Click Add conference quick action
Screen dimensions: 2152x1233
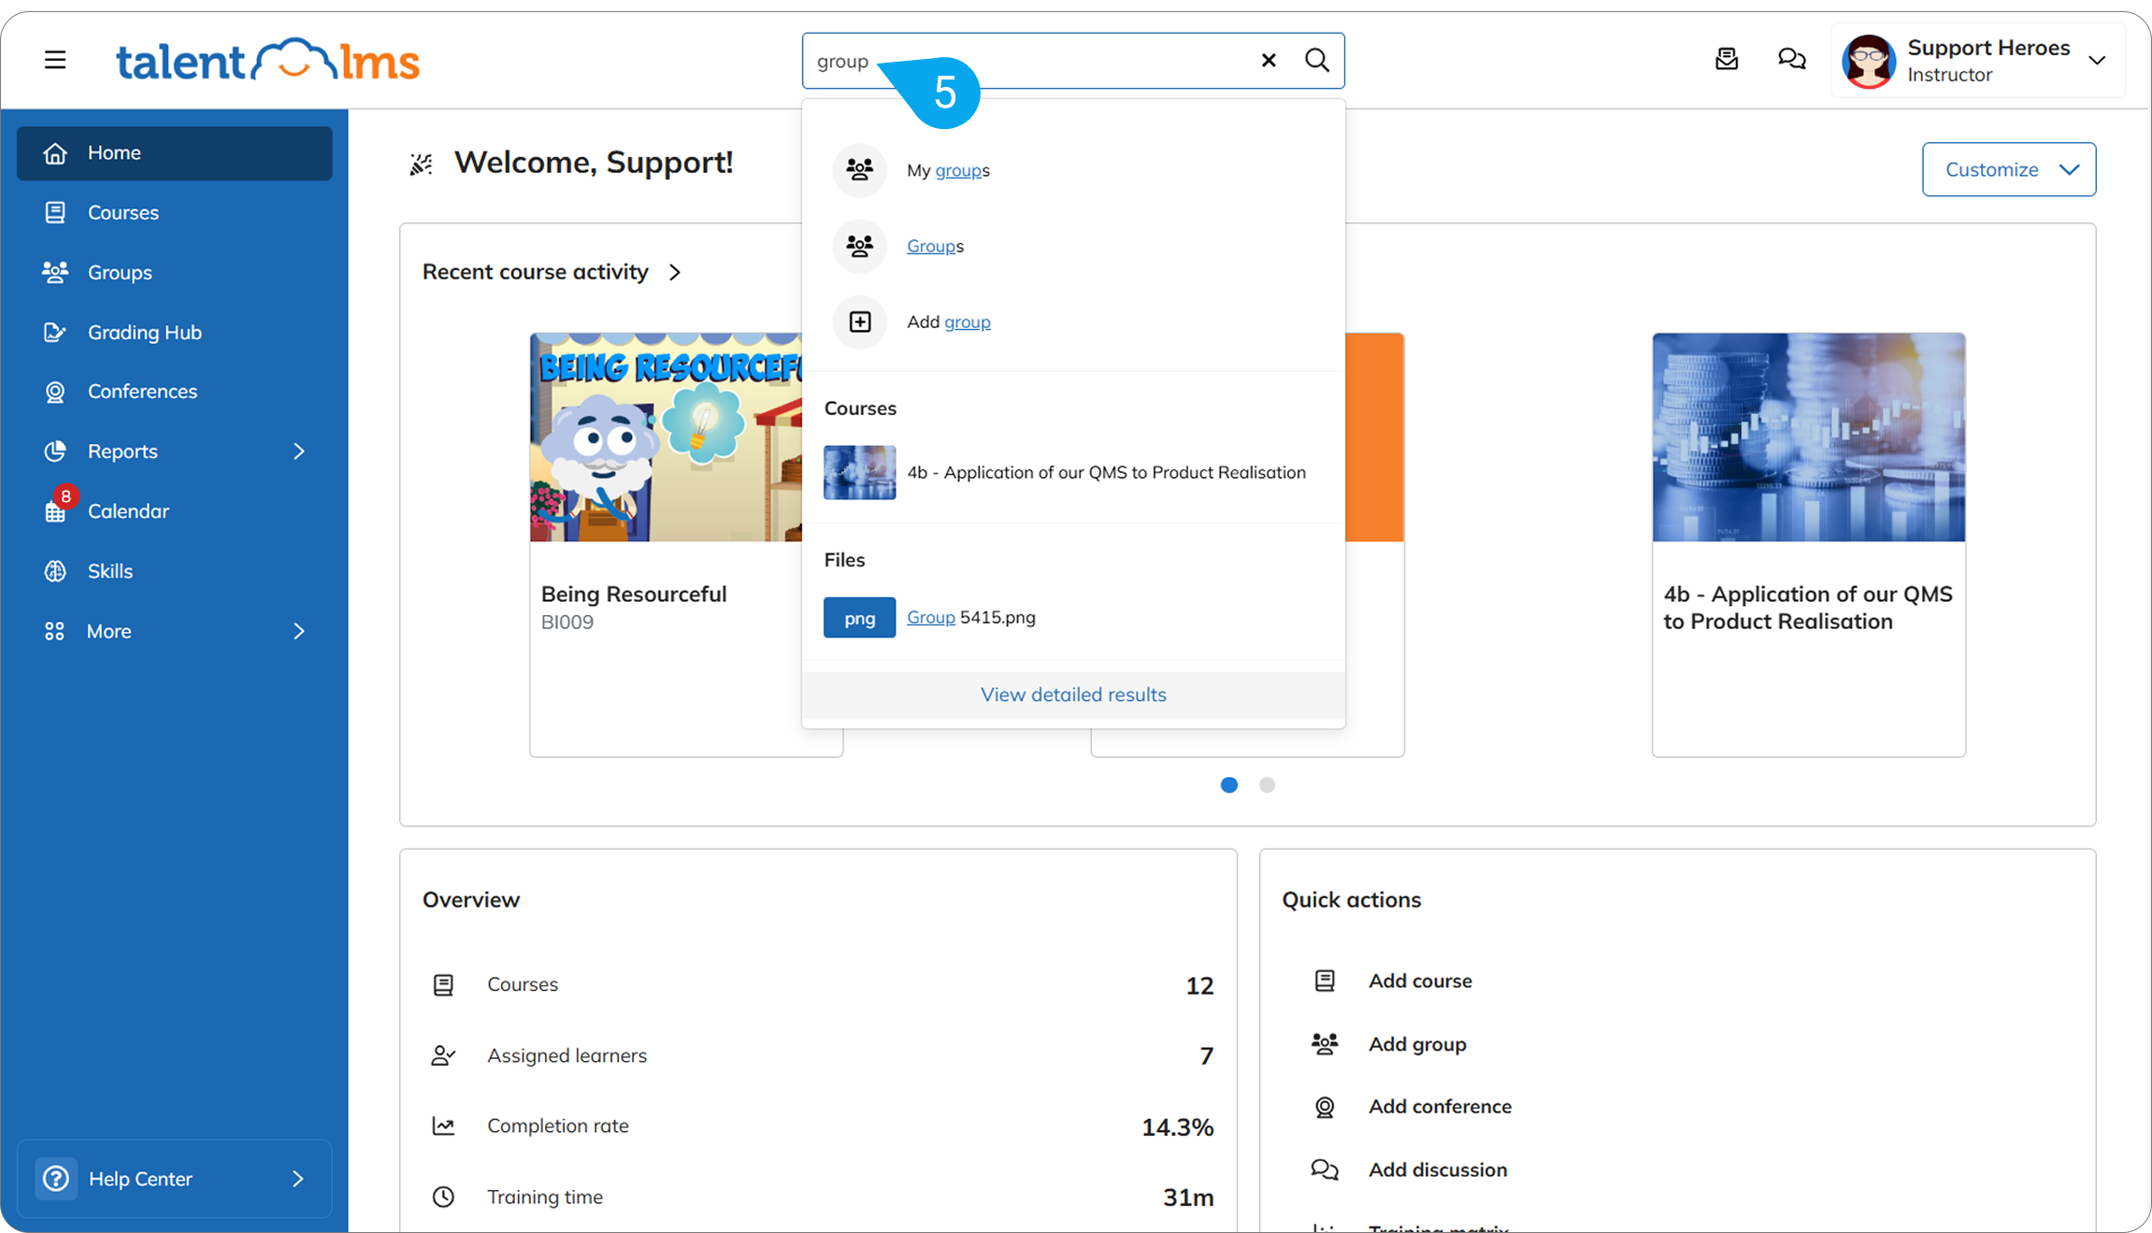(x=1440, y=1107)
